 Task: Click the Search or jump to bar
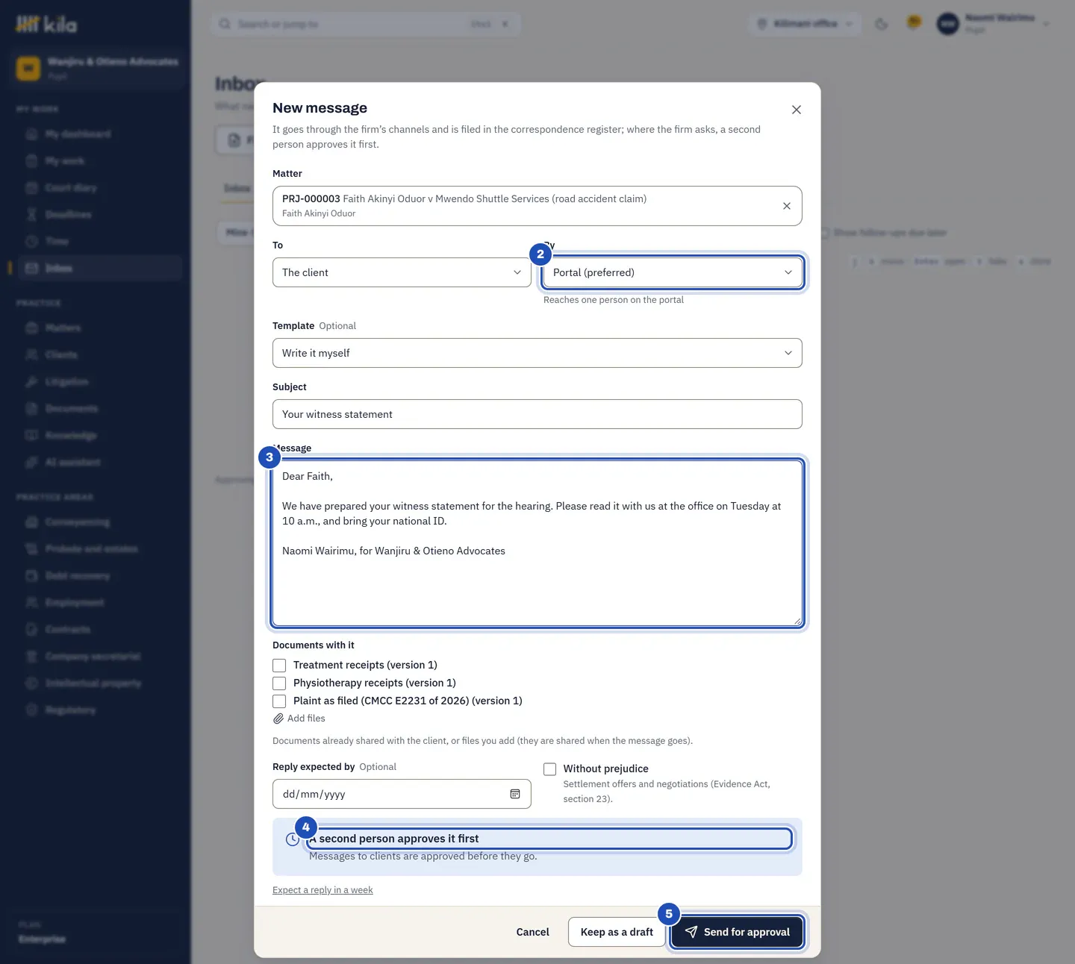coord(366,24)
